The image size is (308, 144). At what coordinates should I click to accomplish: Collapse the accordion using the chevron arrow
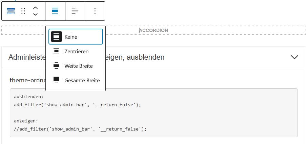point(294,57)
